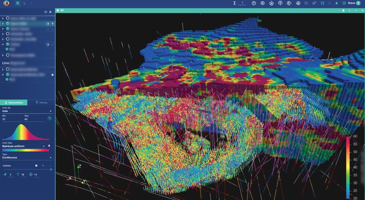Switch to North view (N) icon
The image size is (365, 200).
(271, 3)
